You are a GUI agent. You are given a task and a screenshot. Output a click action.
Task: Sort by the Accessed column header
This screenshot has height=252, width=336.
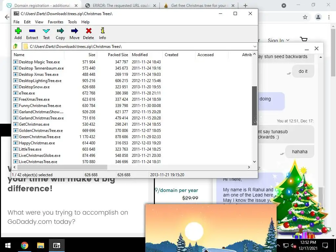click(212, 55)
